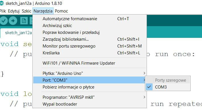Click the Verify checkmark toolbar icon
Viewport: 202px width, 111px height.
[x=4, y=21]
